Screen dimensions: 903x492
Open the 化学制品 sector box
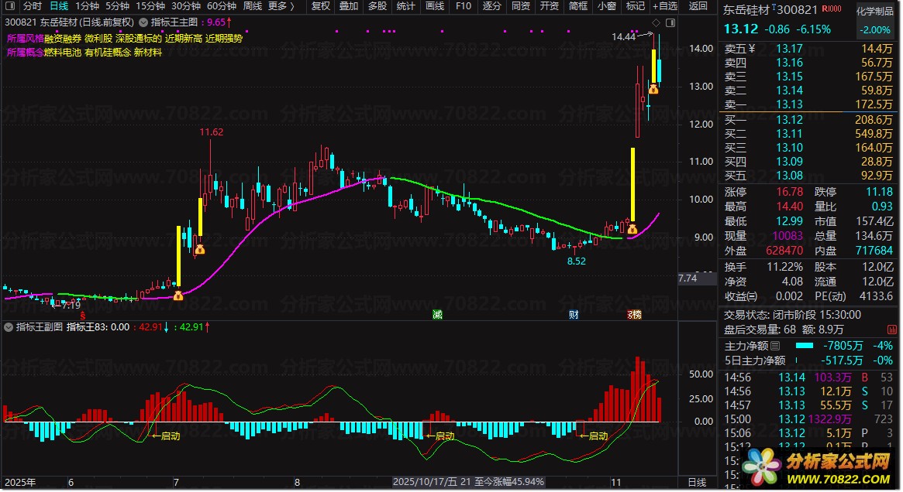[x=874, y=20]
